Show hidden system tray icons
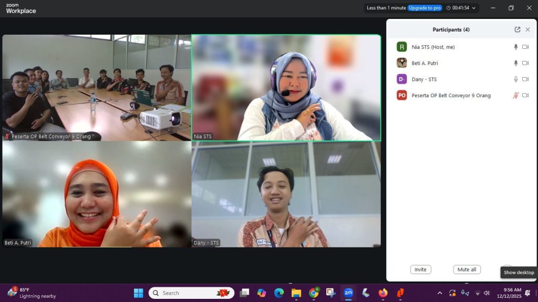The height and width of the screenshot is (302, 538). point(440,293)
